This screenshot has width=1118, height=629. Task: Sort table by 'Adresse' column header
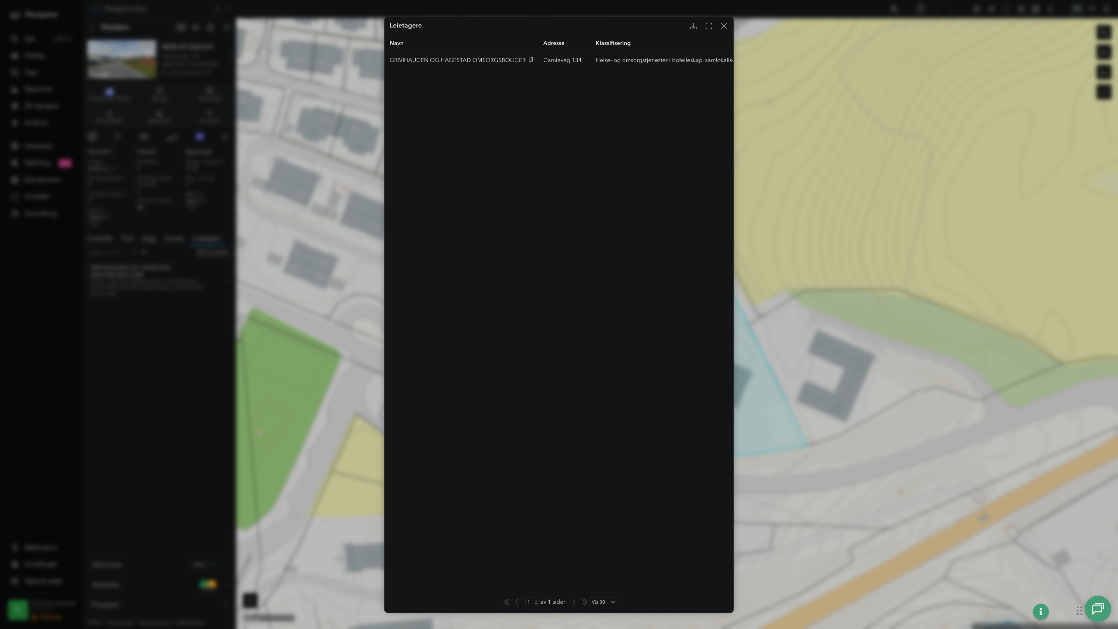coord(554,43)
